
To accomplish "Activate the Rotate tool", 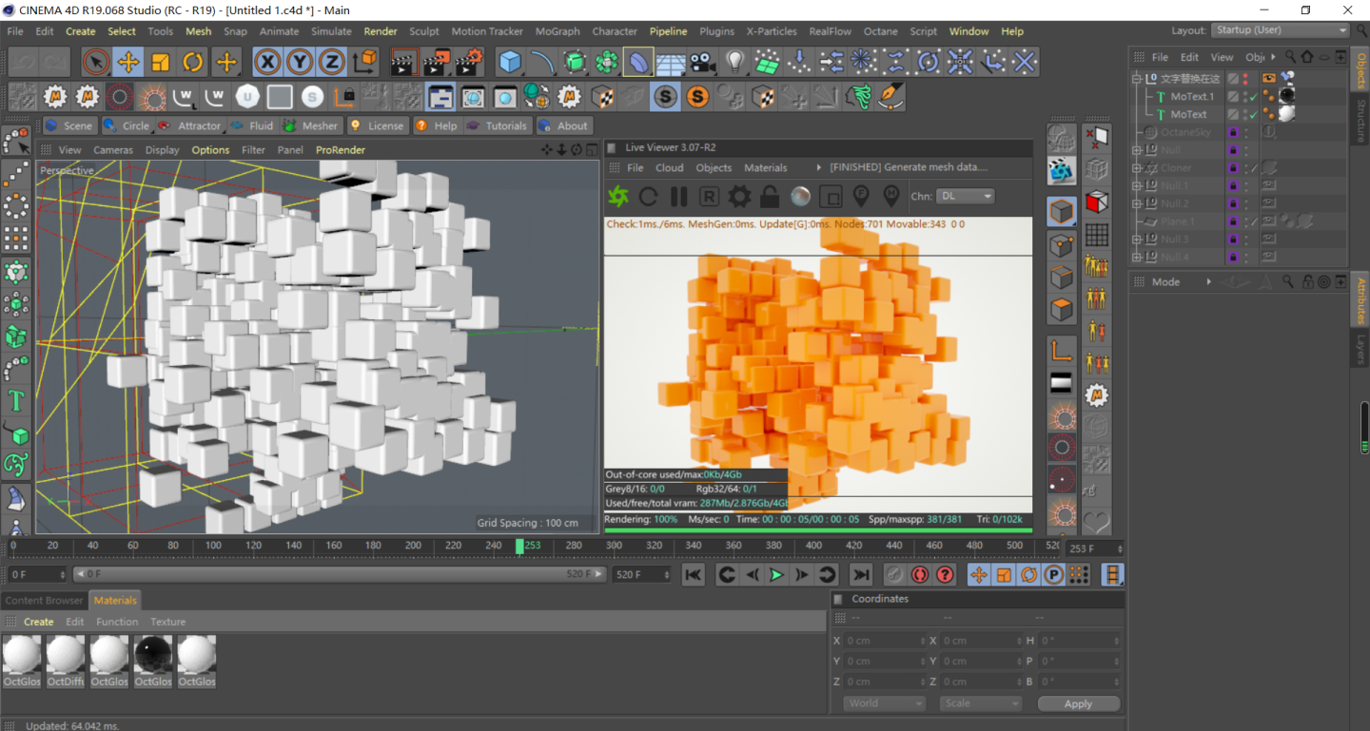I will (193, 63).
